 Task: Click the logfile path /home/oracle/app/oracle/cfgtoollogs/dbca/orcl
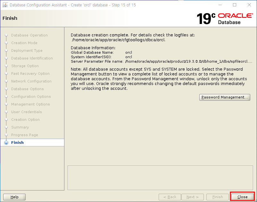tap(119, 40)
